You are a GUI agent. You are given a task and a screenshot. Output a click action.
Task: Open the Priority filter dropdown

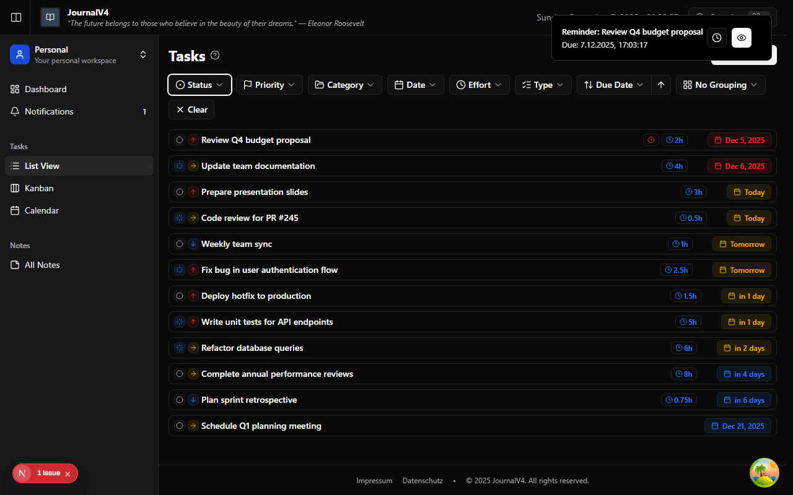point(269,85)
